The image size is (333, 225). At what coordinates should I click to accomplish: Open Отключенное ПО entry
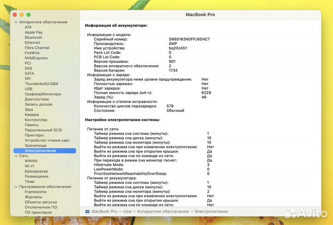[41, 207]
